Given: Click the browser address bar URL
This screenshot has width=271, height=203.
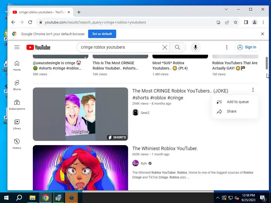Looking at the screenshot, I should click(x=95, y=22).
